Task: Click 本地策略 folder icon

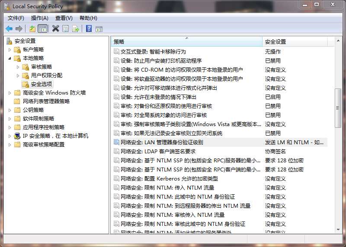Action: pos(17,58)
